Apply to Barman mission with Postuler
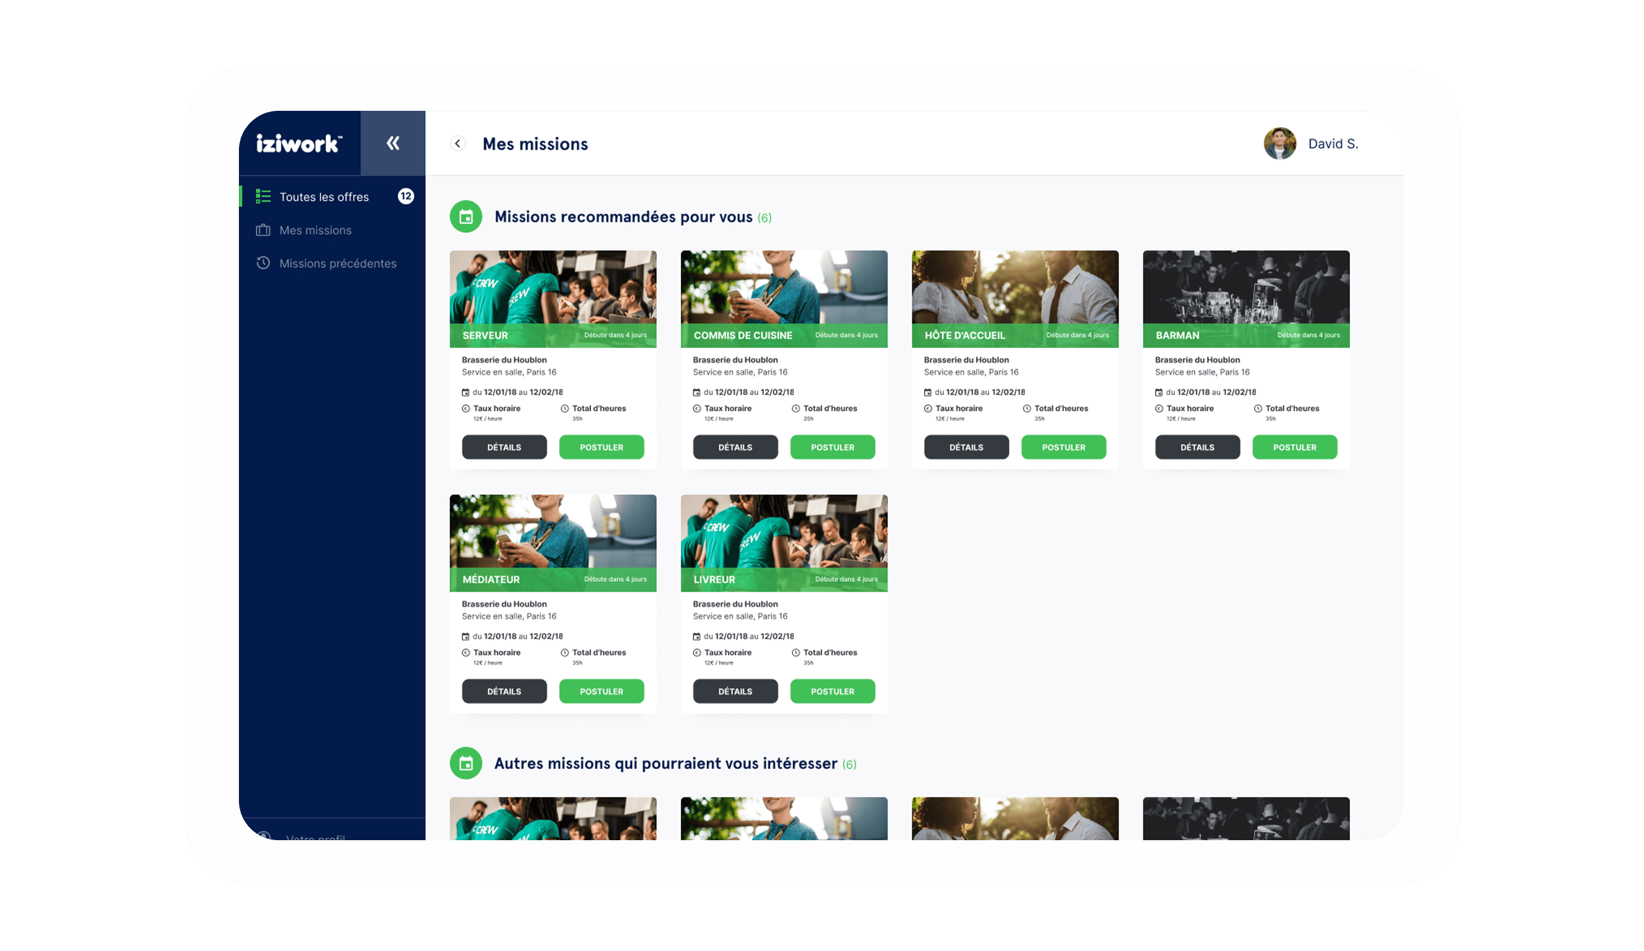1644x951 pixels. click(1294, 447)
